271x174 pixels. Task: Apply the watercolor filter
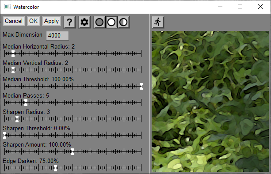point(52,21)
